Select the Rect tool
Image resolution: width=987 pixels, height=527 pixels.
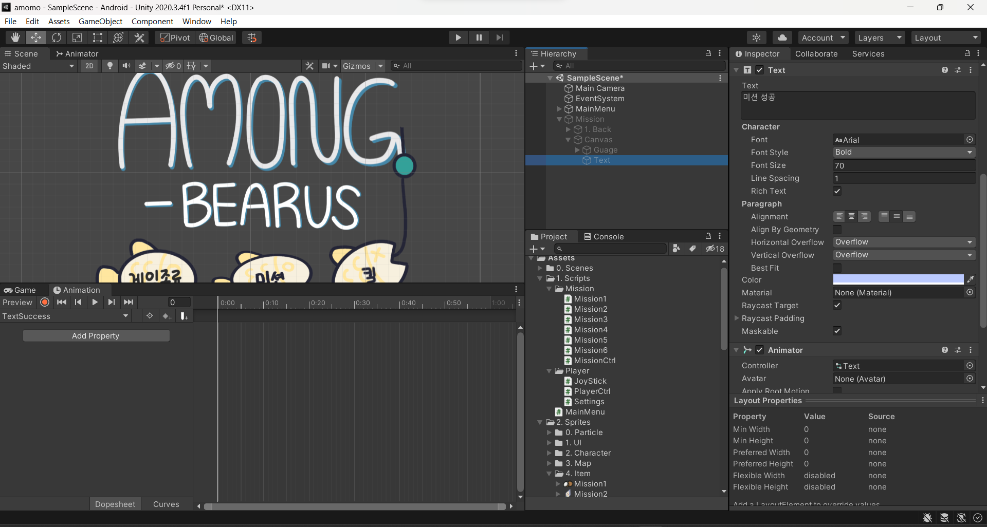(x=98, y=37)
